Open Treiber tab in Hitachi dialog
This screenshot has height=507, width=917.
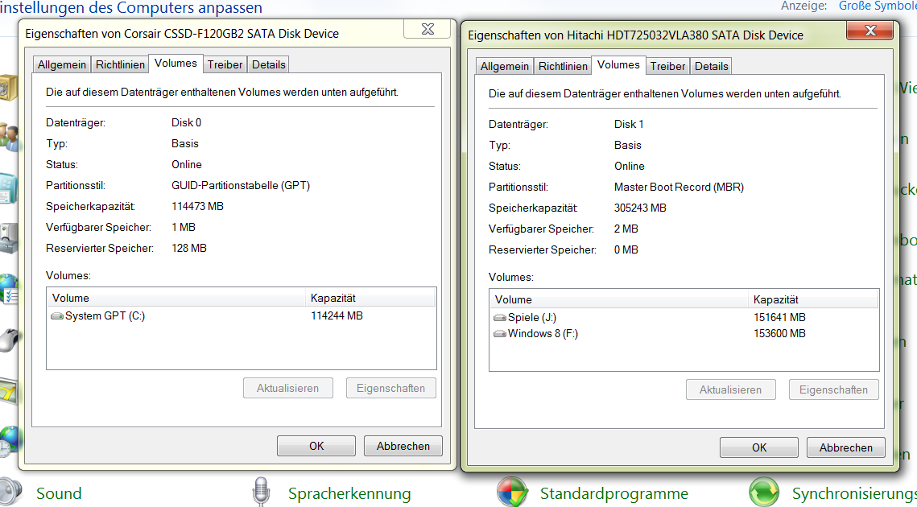coord(668,66)
